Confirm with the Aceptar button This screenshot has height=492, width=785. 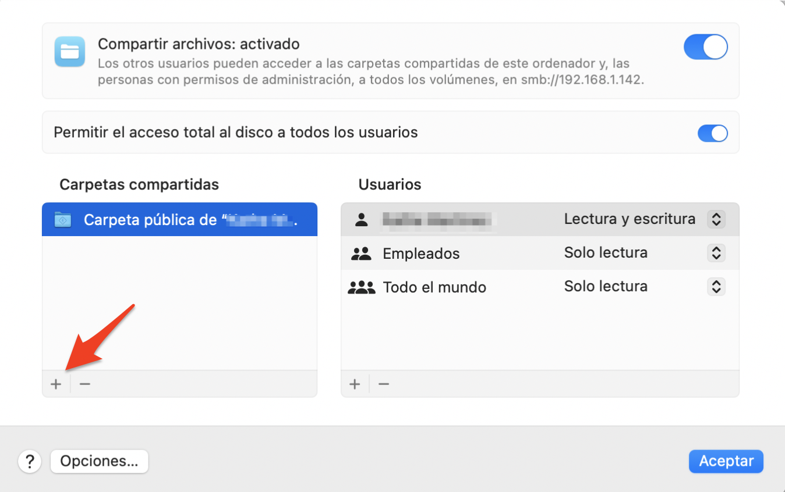[726, 462]
